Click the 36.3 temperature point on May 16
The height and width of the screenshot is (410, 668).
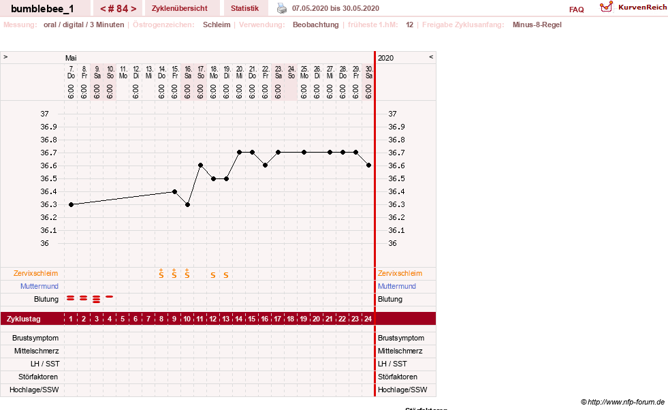pos(187,204)
